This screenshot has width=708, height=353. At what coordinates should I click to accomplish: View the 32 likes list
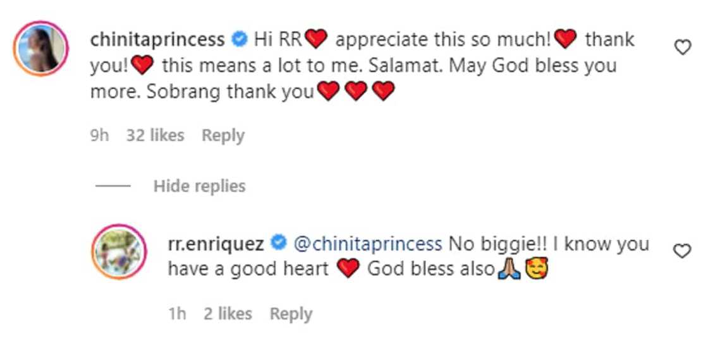pos(155,135)
